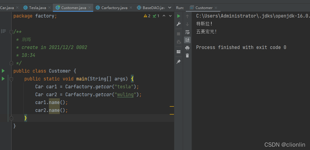This screenshot has height=150, width=310.
Task: Close the Carfactory.java tab
Action: click(x=131, y=8)
